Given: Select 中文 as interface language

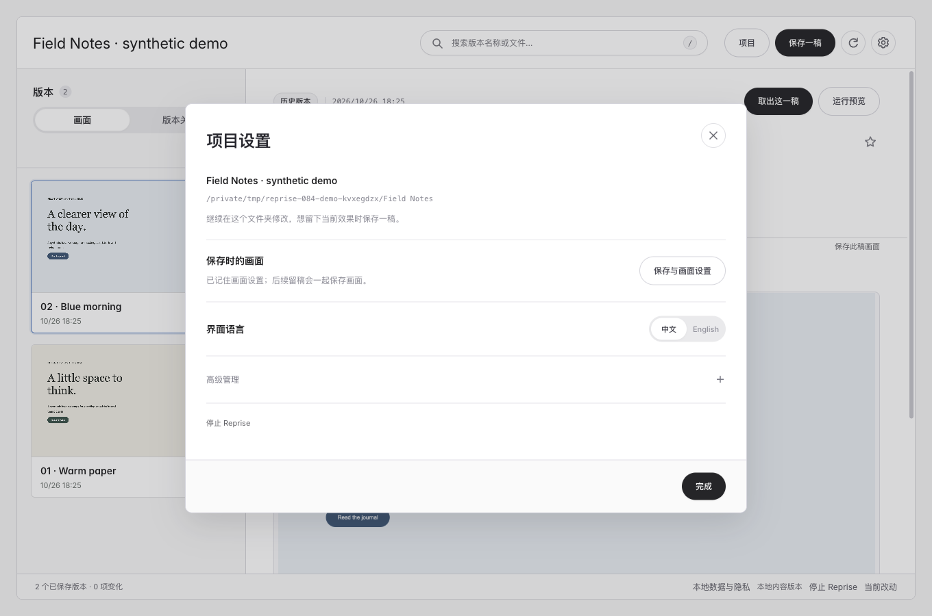Looking at the screenshot, I should [669, 329].
